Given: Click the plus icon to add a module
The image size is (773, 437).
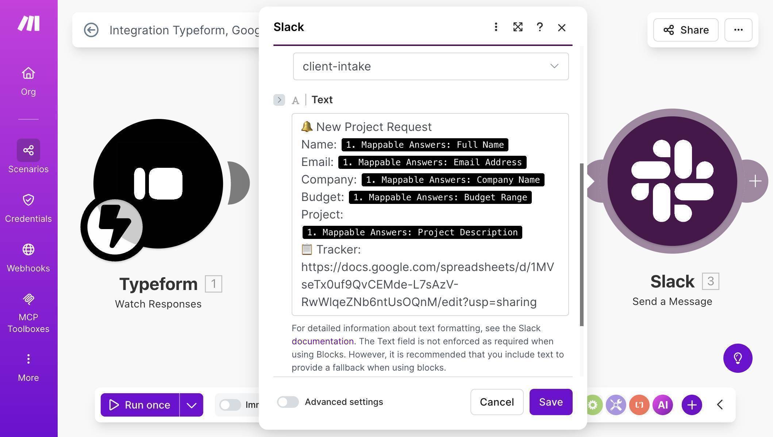Looking at the screenshot, I should (692, 405).
